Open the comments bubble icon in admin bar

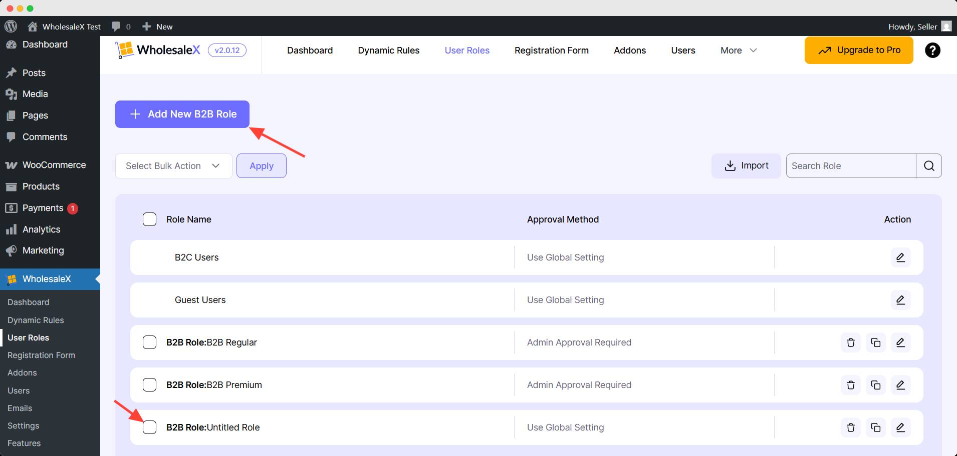pos(116,26)
